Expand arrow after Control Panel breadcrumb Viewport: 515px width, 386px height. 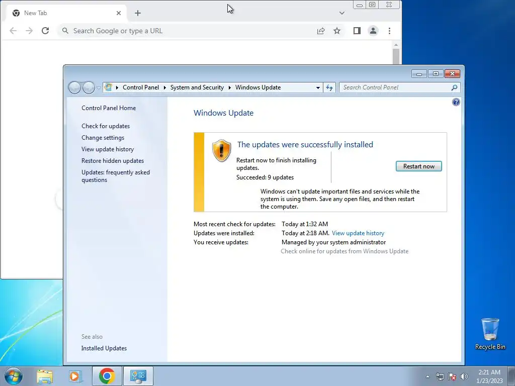(x=164, y=87)
